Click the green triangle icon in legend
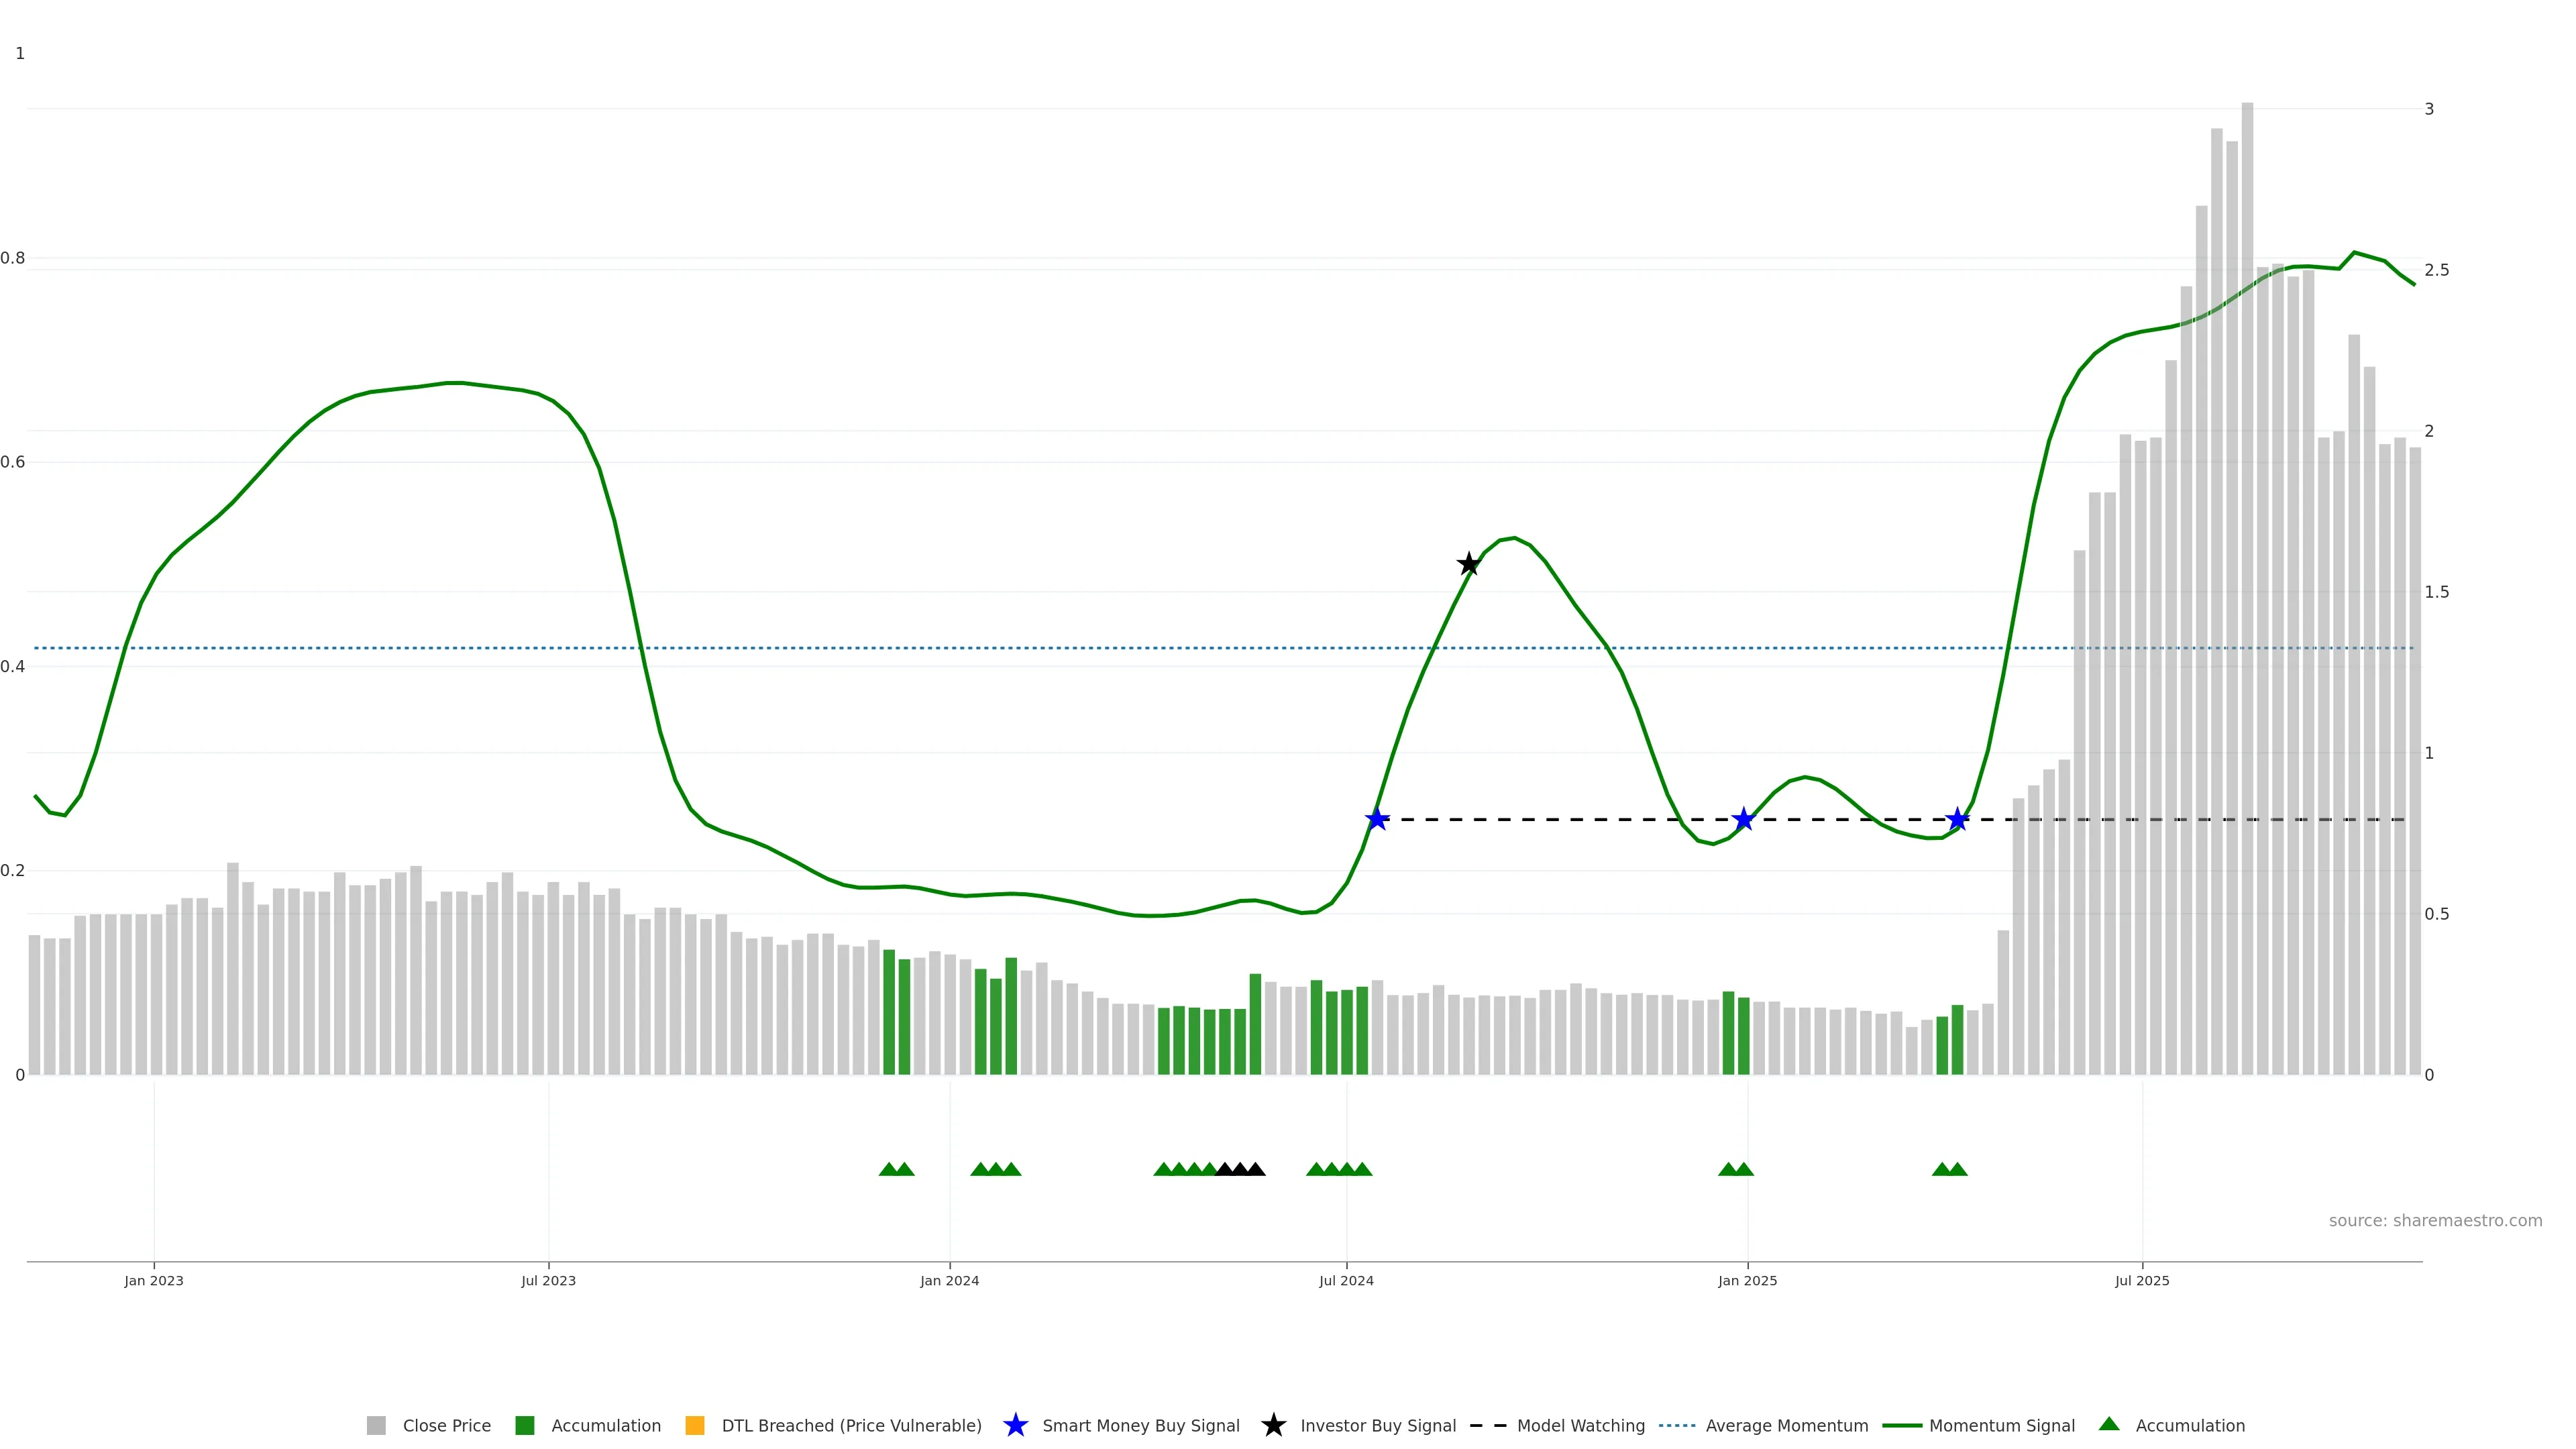Viewport: 2576px width, 1449px height. (x=2109, y=1424)
